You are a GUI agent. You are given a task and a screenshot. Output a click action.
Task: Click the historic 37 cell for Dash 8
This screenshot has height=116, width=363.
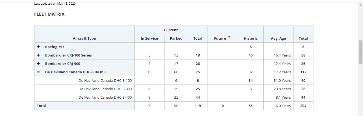[x=250, y=72]
